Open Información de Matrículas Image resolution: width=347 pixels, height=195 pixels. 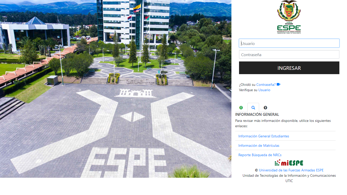coord(260,145)
